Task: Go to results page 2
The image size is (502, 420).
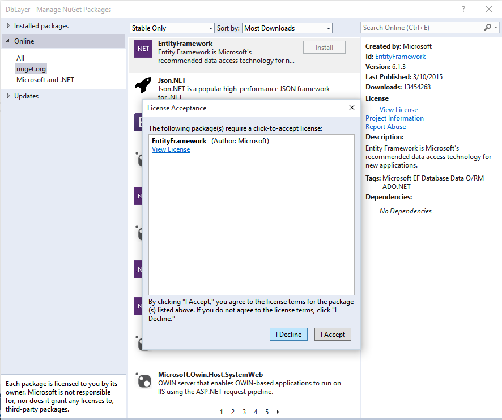Action: tap(233, 412)
